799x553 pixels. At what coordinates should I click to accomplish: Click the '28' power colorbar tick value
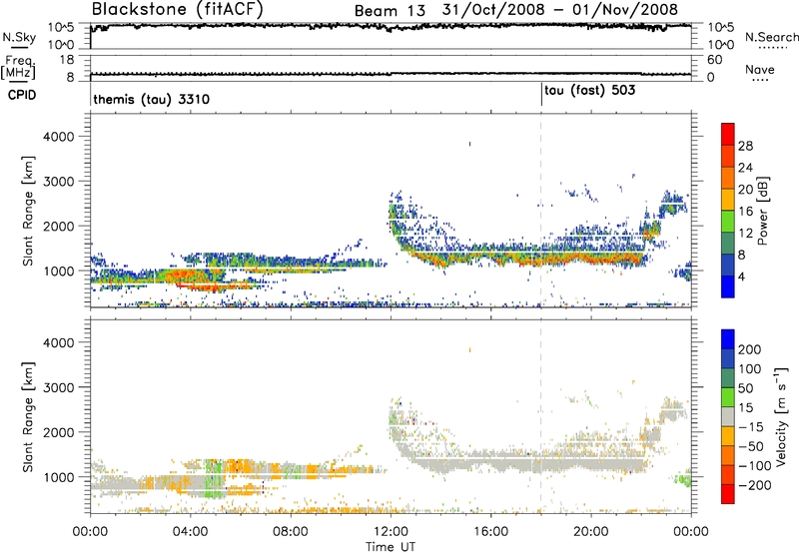[x=745, y=146]
